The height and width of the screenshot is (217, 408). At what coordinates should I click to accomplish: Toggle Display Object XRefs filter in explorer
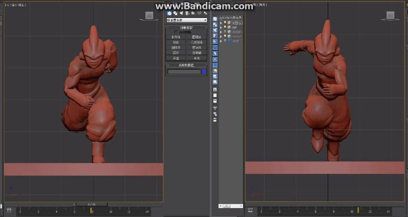tap(215, 59)
